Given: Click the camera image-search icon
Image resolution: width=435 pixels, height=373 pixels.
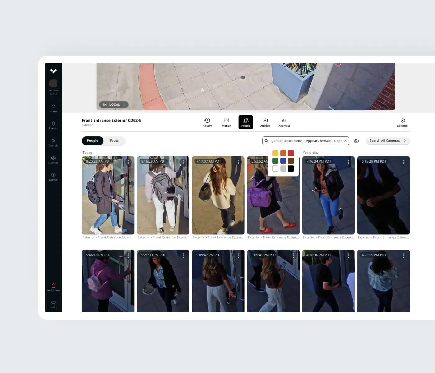Looking at the screenshot, I should point(356,140).
